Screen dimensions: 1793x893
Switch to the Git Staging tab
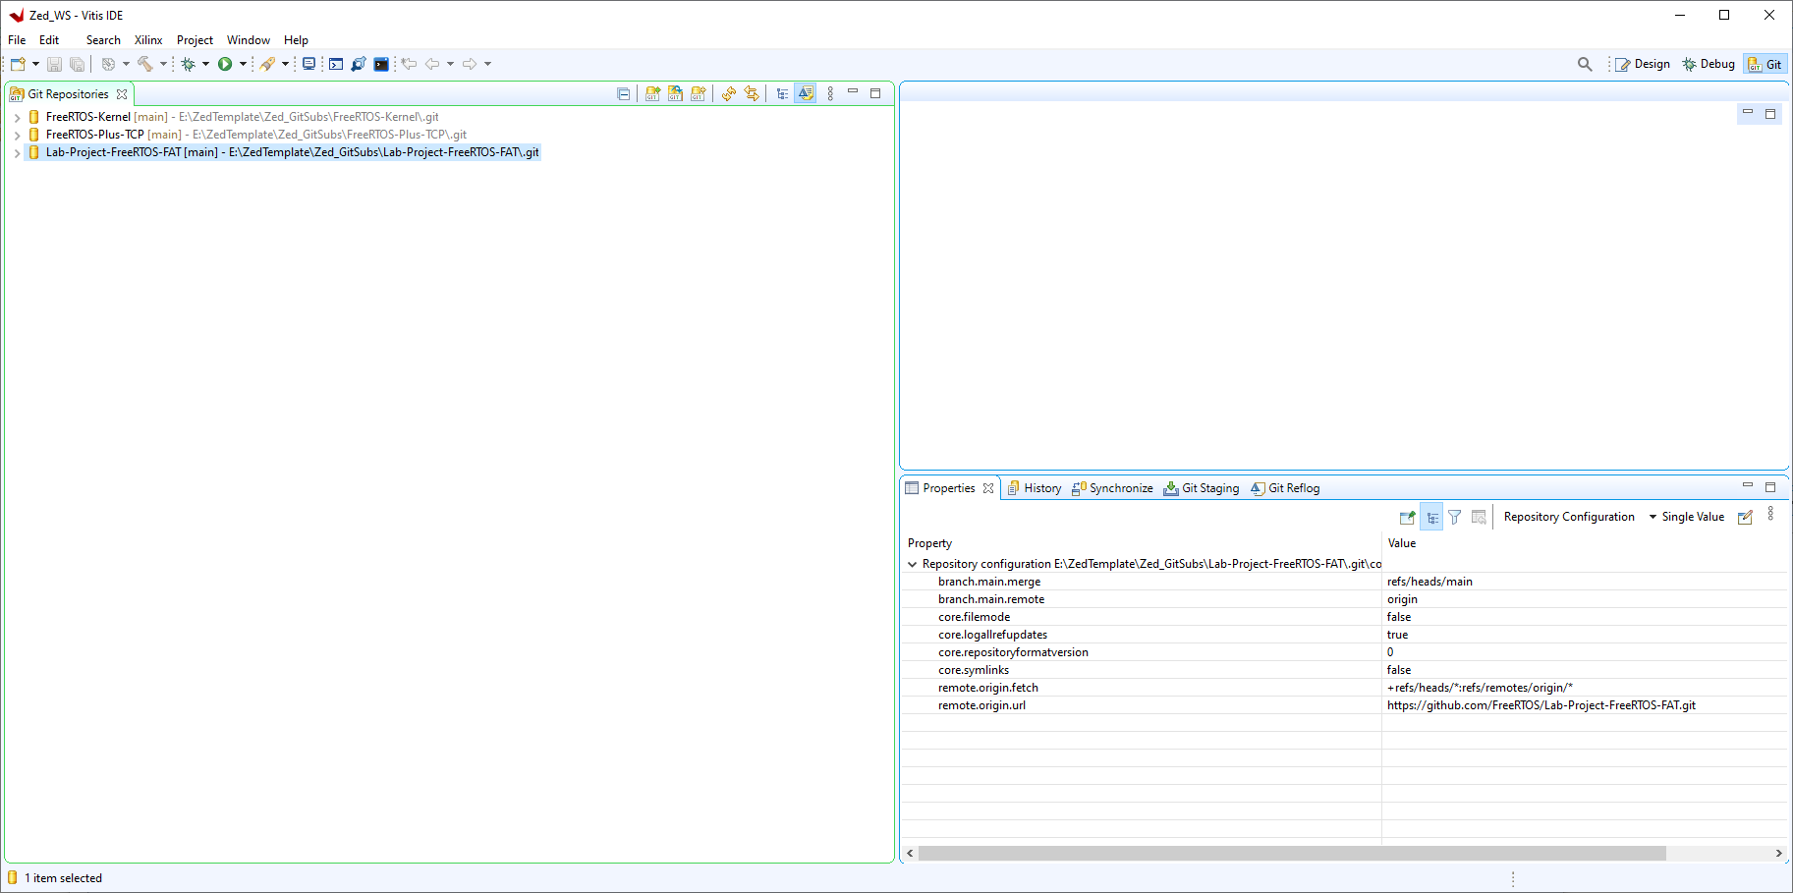1202,488
